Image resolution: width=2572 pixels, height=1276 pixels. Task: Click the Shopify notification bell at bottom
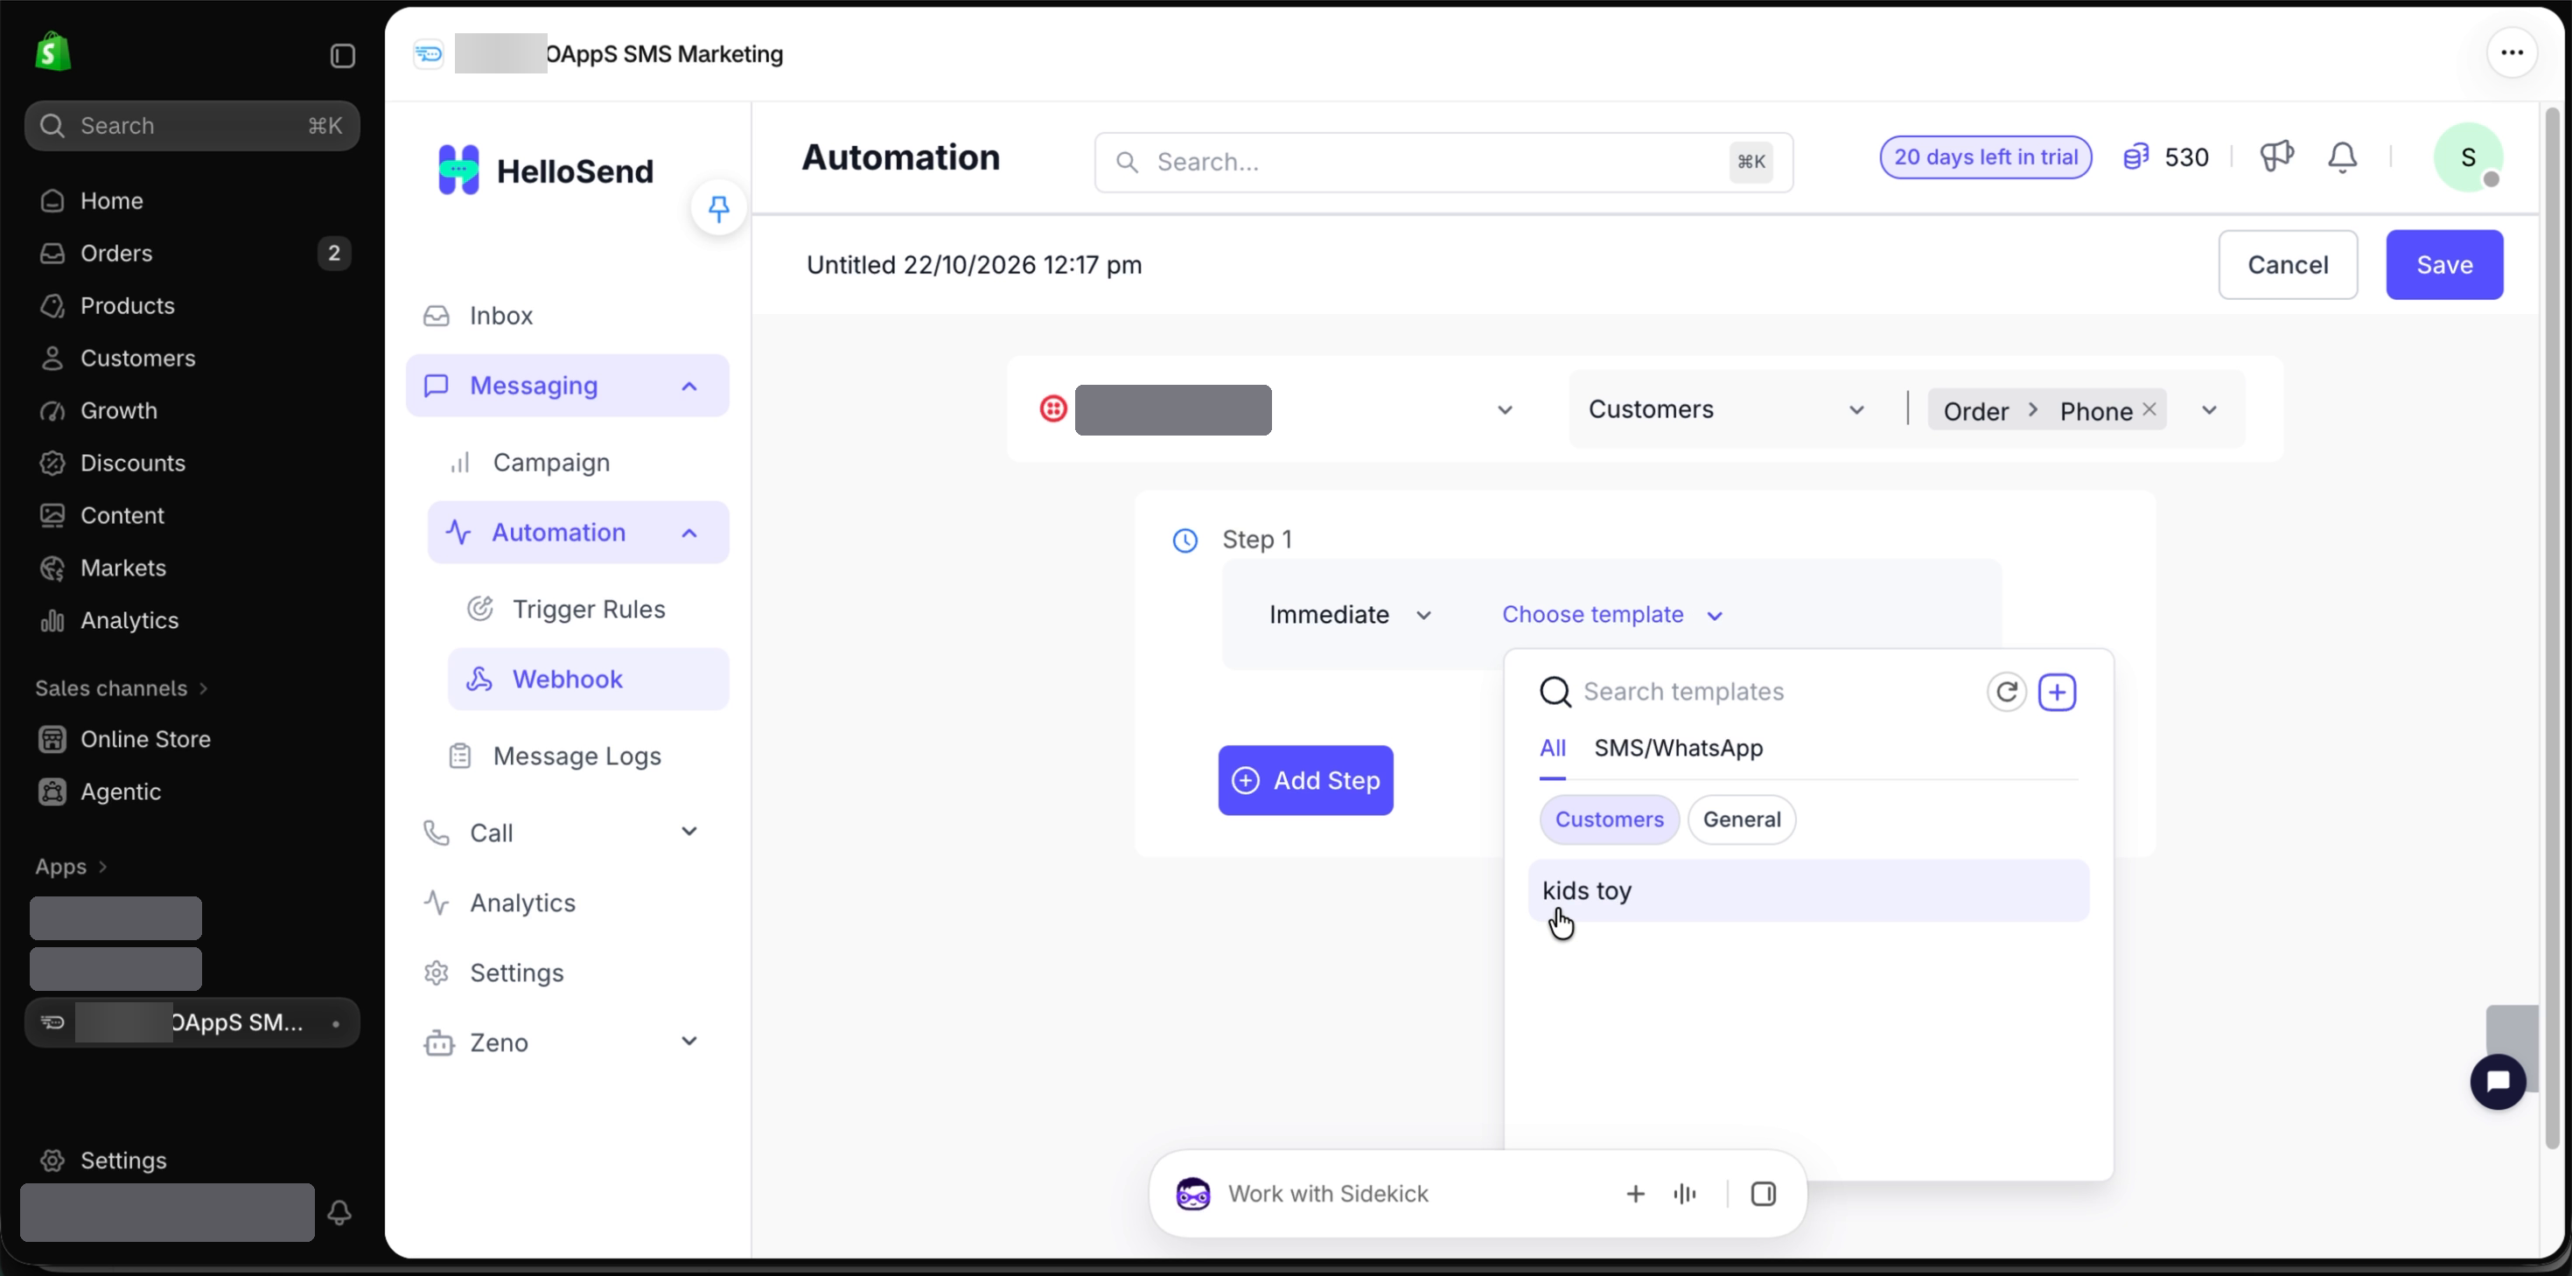(x=339, y=1212)
